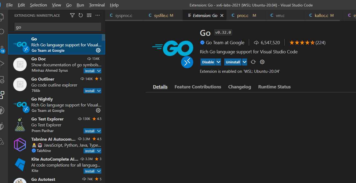Close the Extension: Go tab
Screen dimensions: 356x183
222,16
